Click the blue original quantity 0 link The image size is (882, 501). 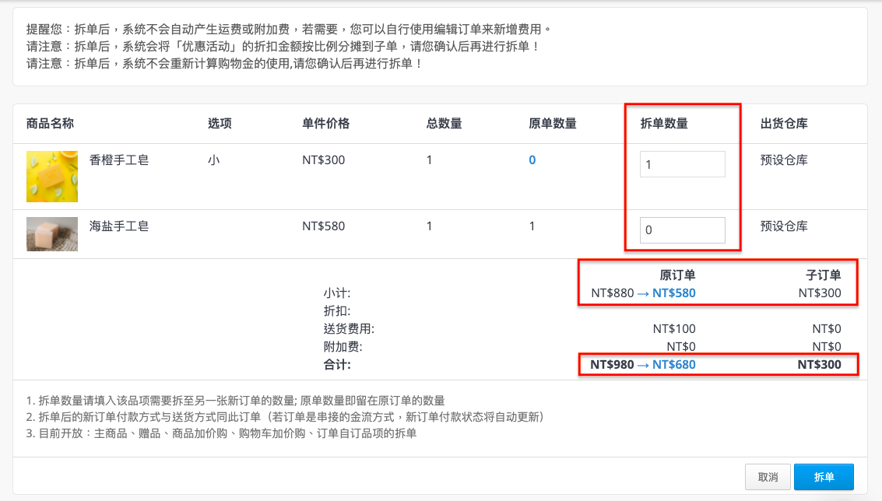click(532, 160)
